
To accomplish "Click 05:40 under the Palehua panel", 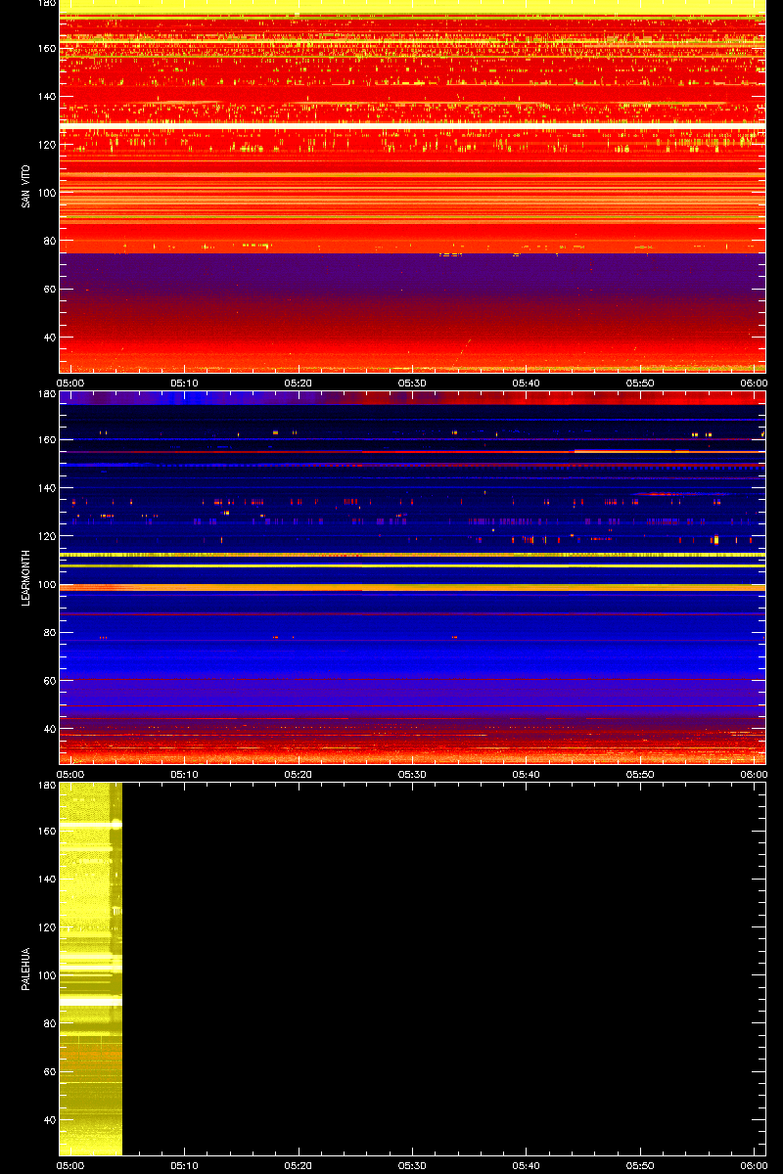I will (527, 1165).
